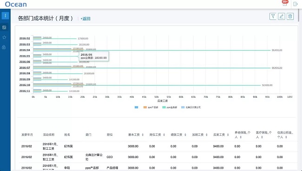Click the 92000.00 bar value for 2016/10
302x171 pixels.
(267, 85)
